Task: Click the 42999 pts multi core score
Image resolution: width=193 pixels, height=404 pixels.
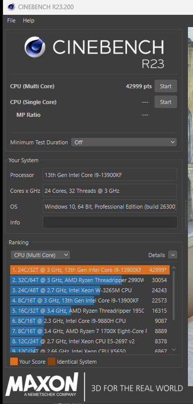Action: [139, 86]
